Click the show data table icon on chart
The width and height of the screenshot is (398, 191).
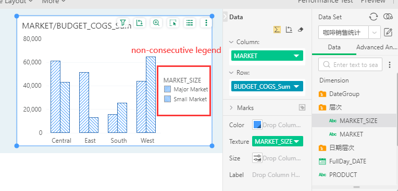[190, 23]
